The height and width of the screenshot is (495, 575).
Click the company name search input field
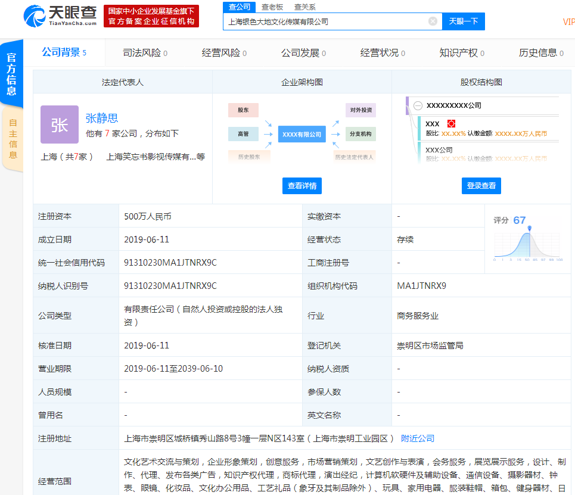(x=325, y=21)
